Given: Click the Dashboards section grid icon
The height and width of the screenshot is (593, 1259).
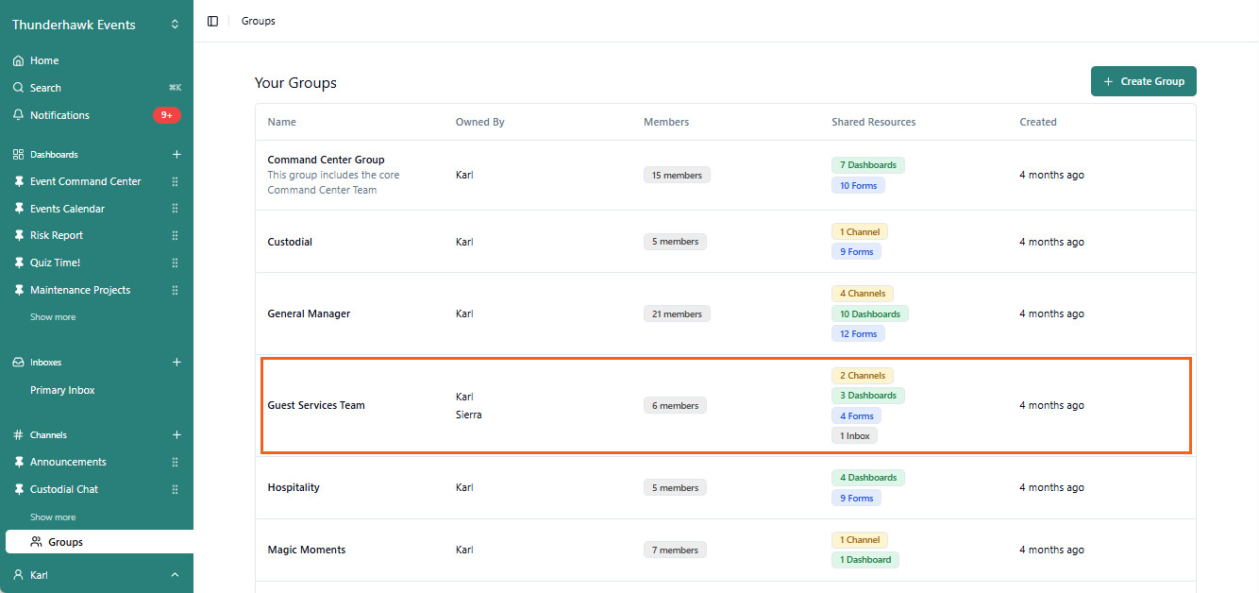Looking at the screenshot, I should coord(18,154).
